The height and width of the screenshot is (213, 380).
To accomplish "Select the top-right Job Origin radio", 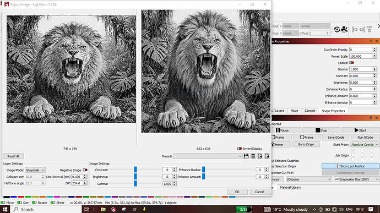I will pos(371,150).
